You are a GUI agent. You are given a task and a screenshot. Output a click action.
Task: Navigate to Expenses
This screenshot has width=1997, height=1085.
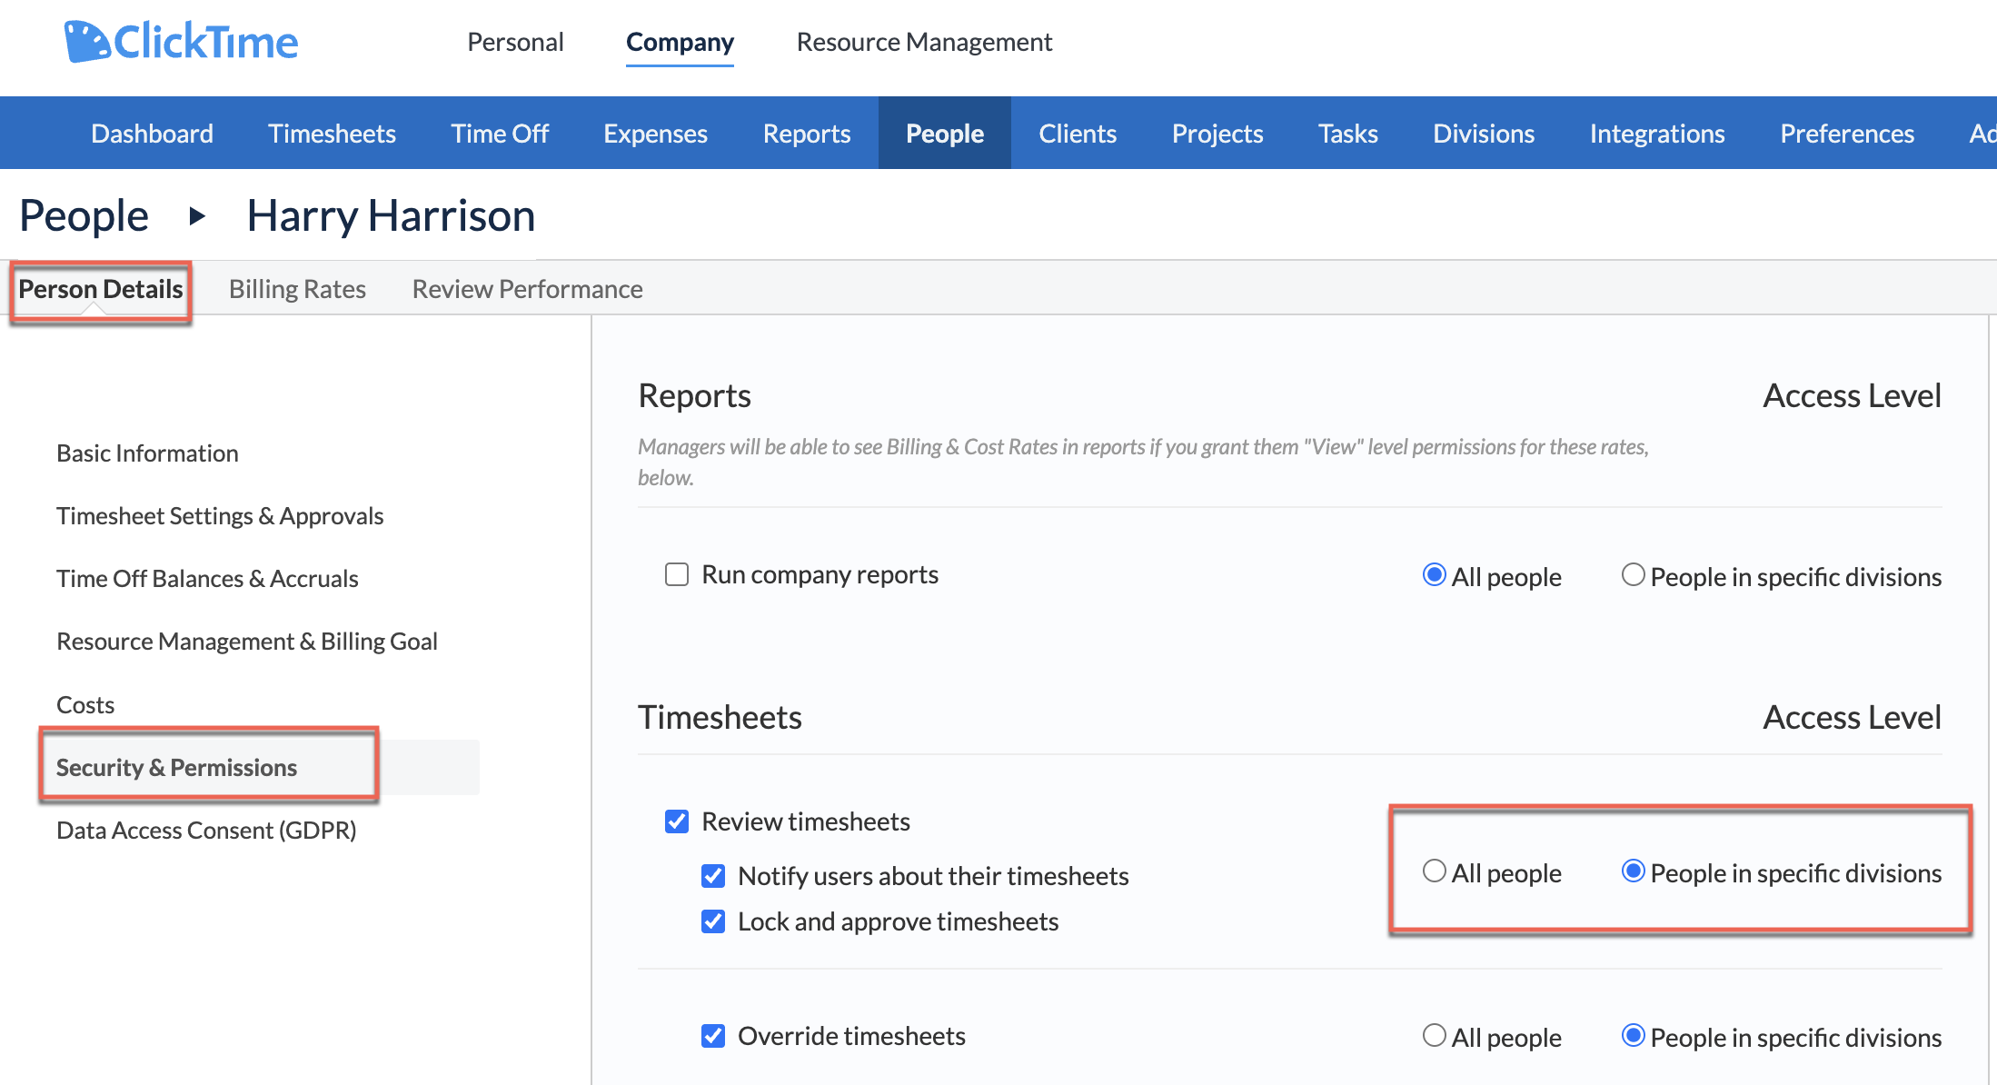click(x=655, y=134)
